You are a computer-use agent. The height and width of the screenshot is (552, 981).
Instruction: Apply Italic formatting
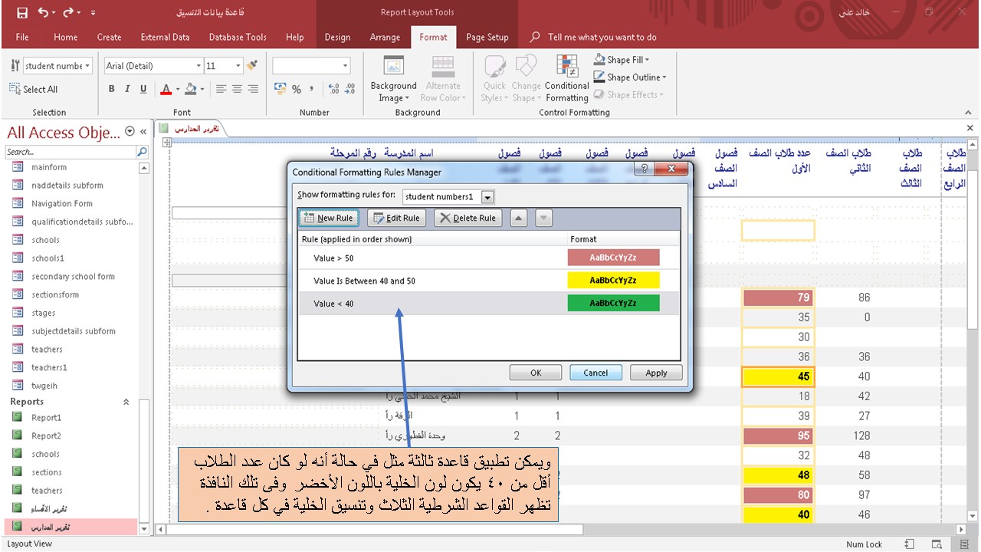(127, 89)
